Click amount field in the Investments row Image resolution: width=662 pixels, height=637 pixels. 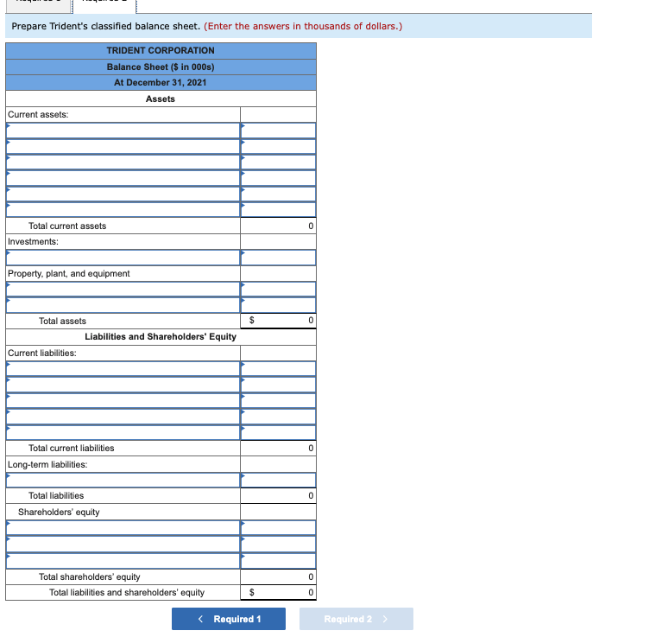pos(278,258)
